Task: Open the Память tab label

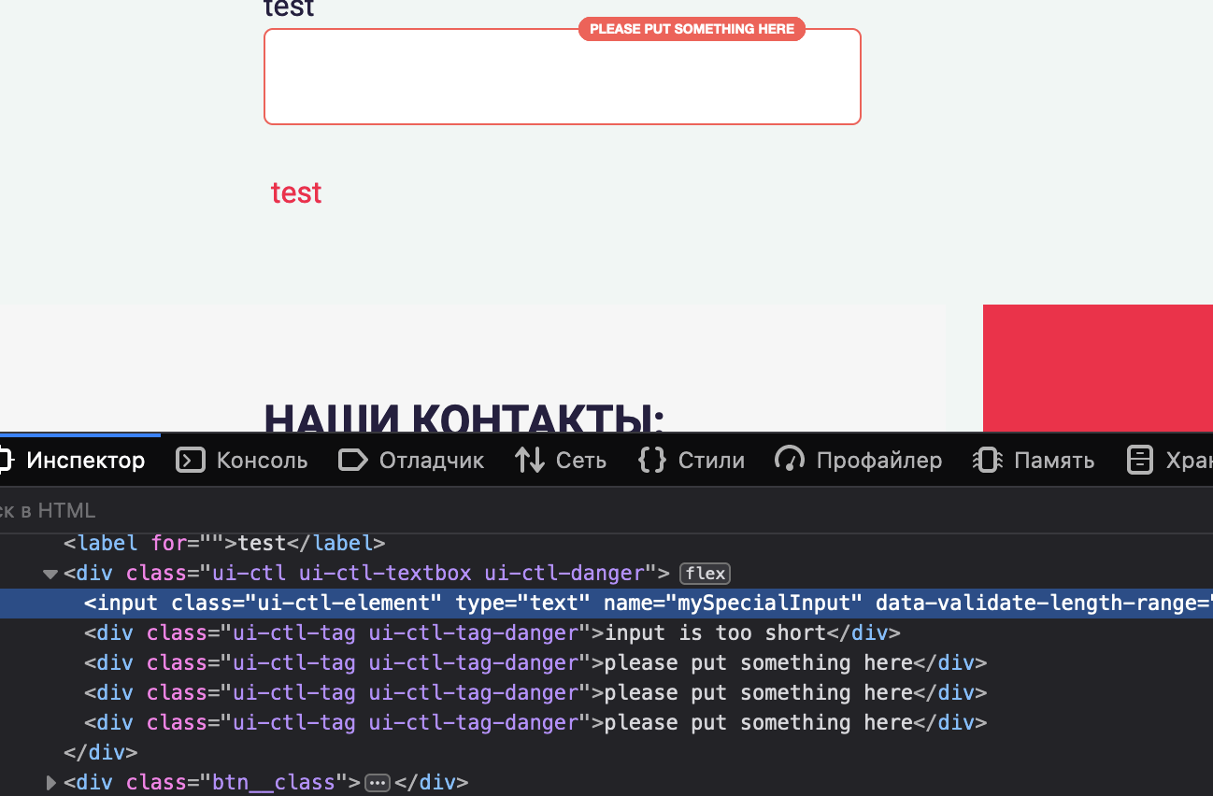Action: (1054, 461)
